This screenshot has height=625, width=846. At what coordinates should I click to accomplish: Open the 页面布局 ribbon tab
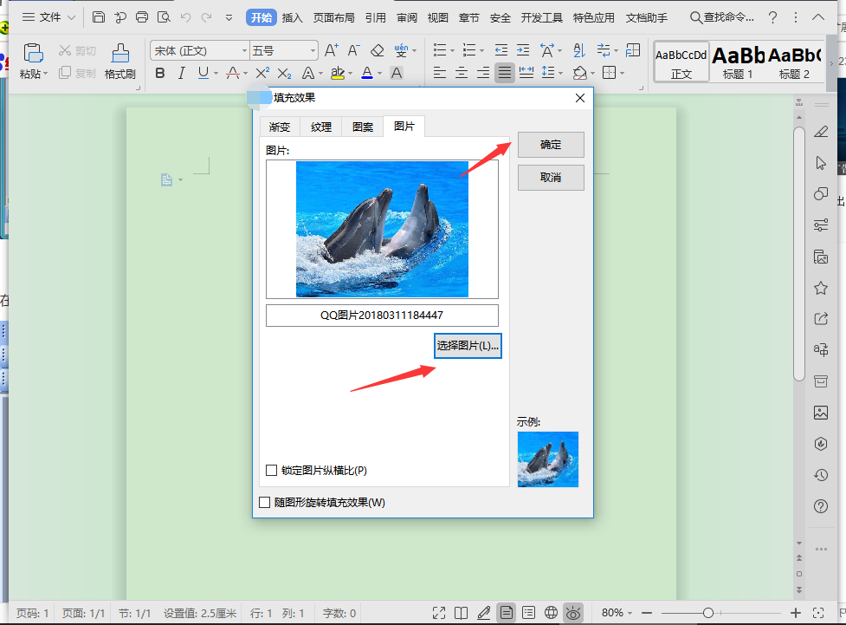(x=333, y=17)
